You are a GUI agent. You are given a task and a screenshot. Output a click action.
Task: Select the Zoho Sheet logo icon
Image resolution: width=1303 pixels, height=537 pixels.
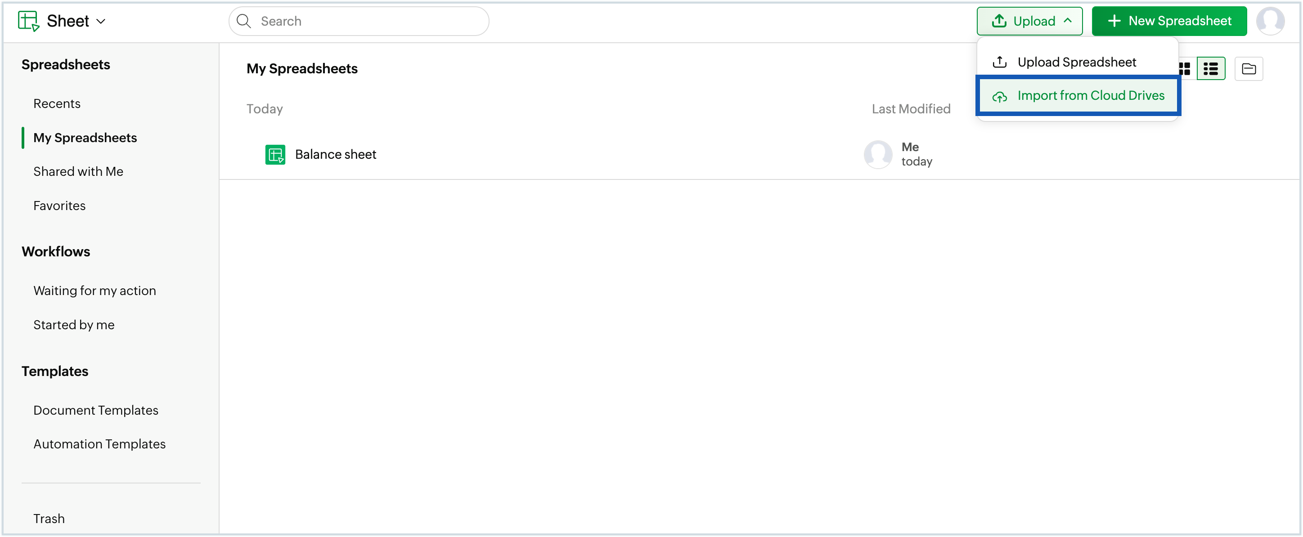coord(28,21)
